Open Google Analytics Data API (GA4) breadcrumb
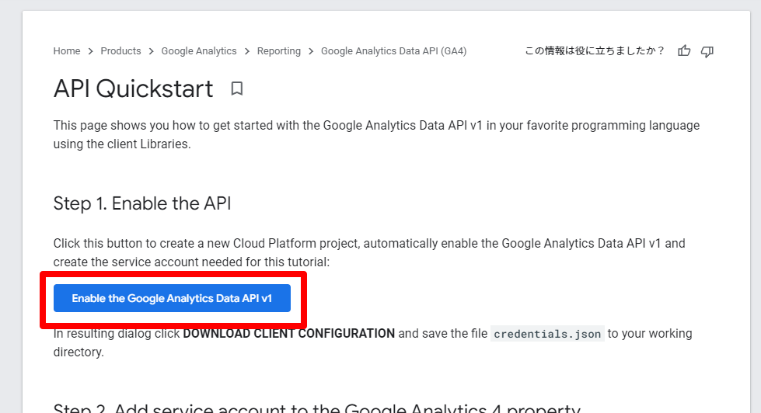761x413 pixels. (393, 51)
